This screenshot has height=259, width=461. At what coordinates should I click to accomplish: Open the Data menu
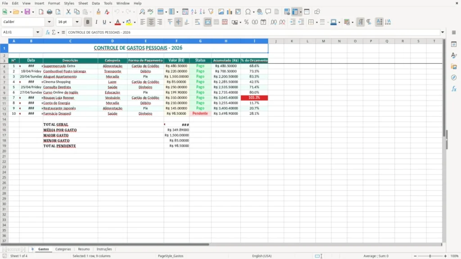95,3
